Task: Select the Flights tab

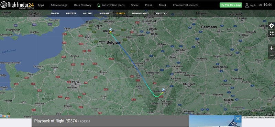Action: coord(121,13)
